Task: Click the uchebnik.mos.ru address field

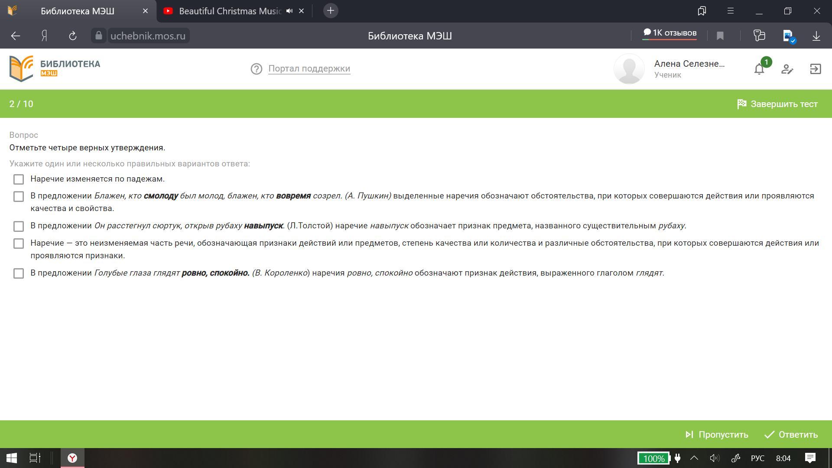Action: point(148,36)
